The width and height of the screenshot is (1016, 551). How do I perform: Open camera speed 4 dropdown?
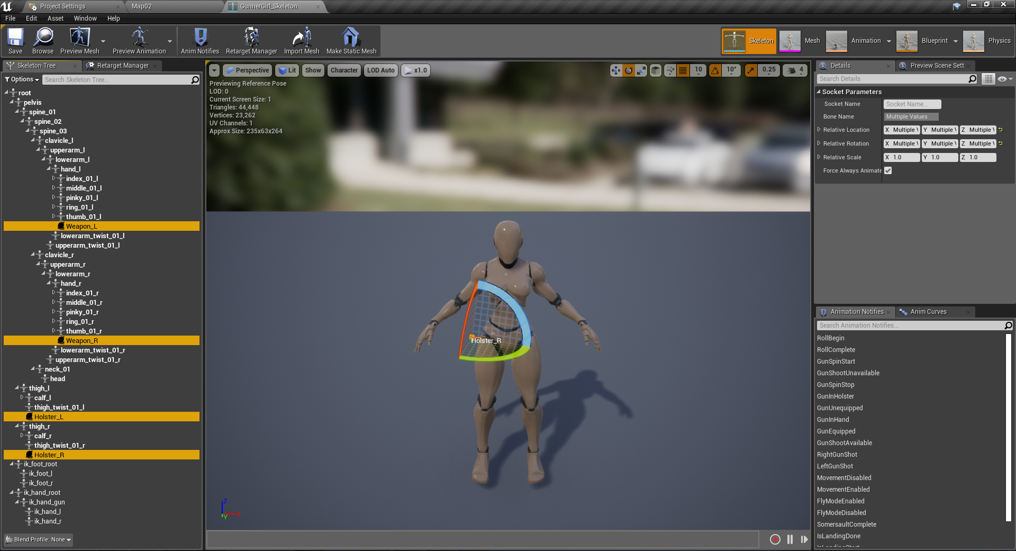796,70
